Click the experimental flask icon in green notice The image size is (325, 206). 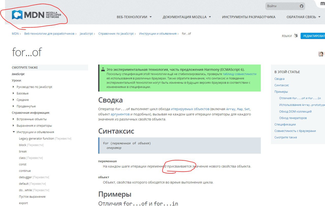point(103,69)
